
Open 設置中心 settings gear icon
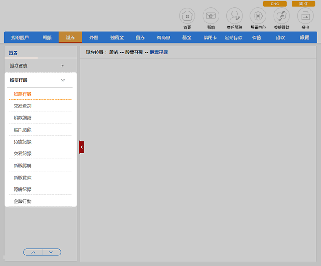(x=258, y=16)
